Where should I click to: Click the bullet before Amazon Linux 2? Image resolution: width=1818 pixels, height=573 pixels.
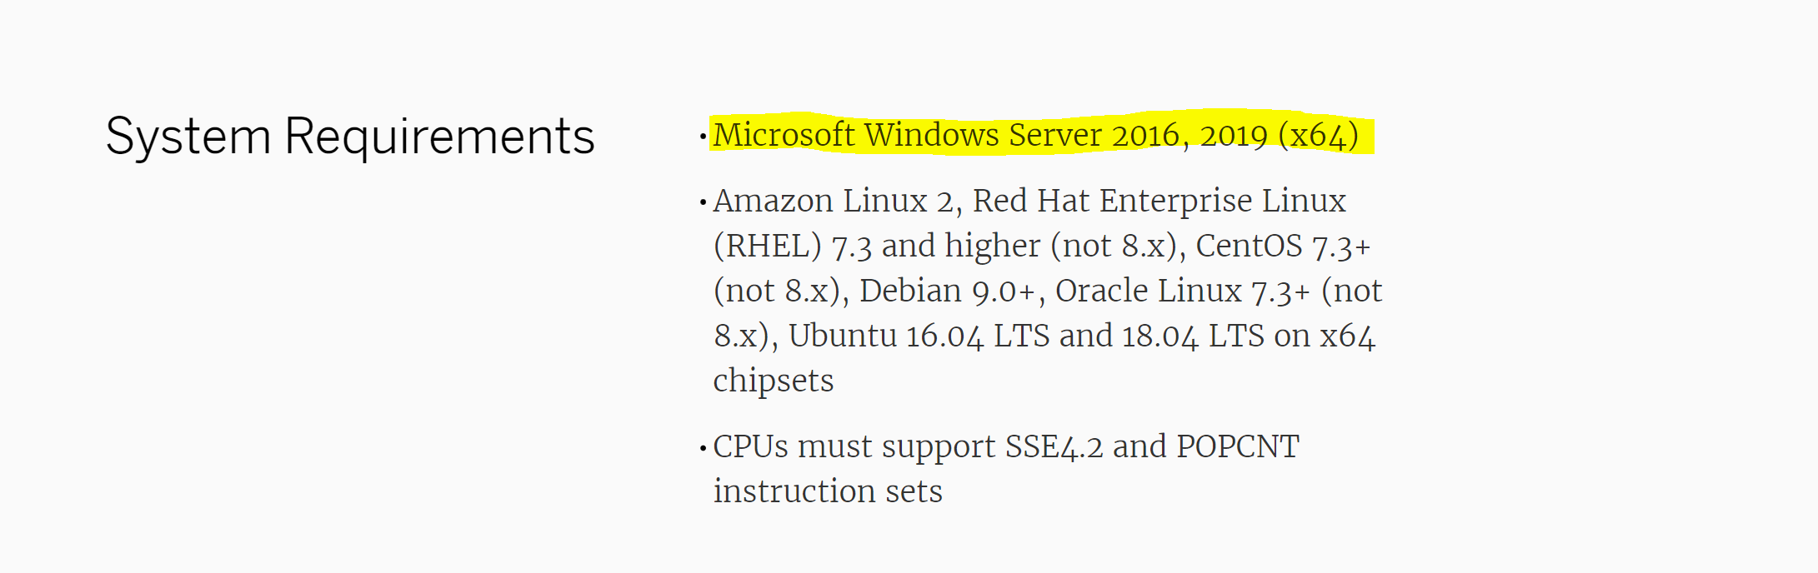[704, 202]
